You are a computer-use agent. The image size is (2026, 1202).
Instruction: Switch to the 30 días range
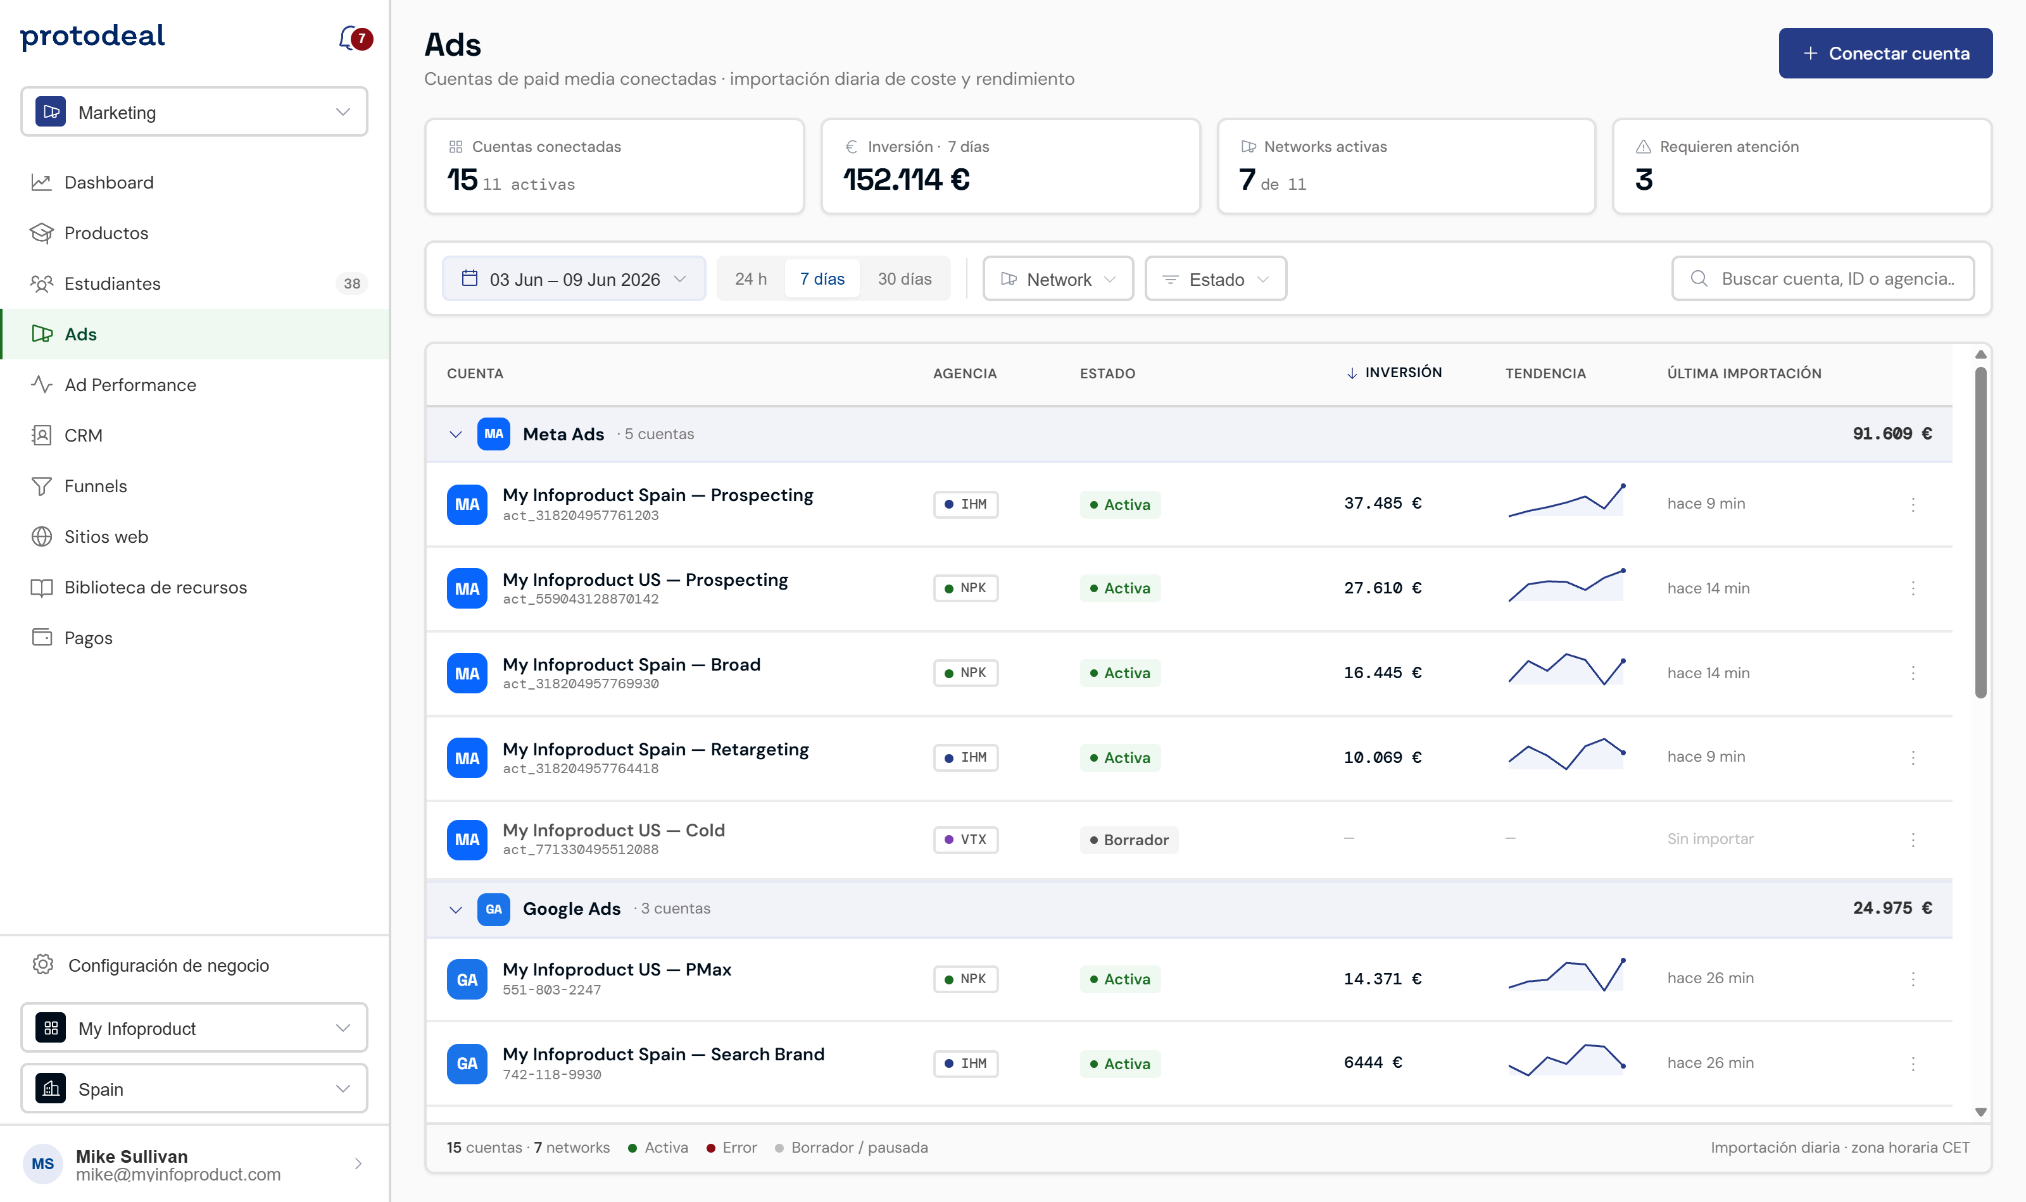[904, 278]
